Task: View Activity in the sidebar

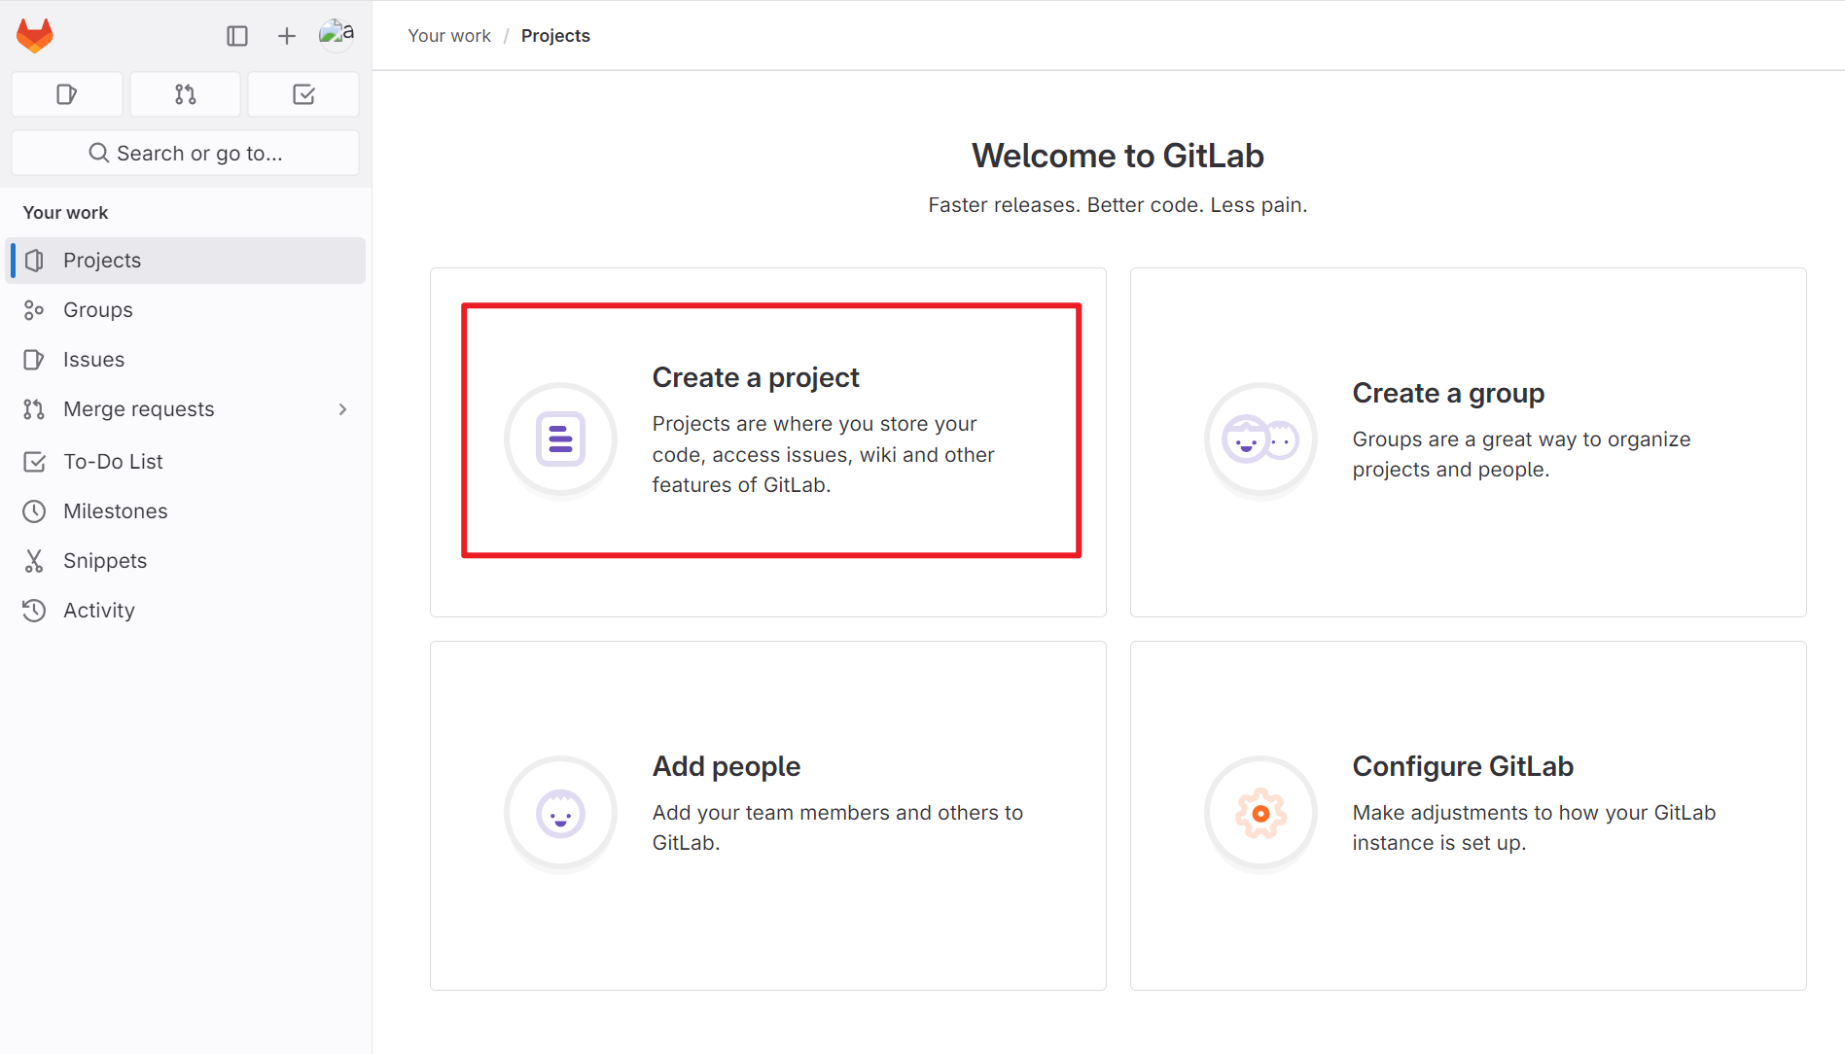Action: click(186, 611)
